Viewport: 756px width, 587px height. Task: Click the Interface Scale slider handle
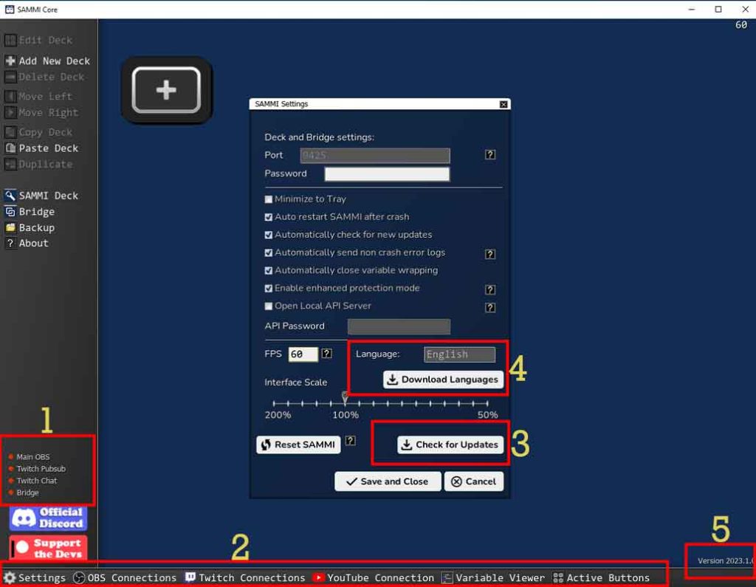click(344, 399)
